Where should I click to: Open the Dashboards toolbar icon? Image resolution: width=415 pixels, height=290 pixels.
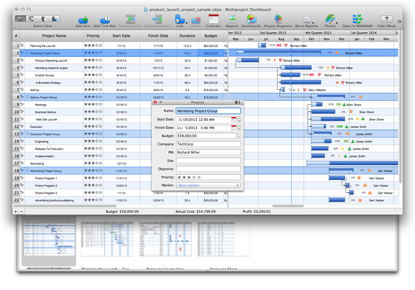(251, 20)
